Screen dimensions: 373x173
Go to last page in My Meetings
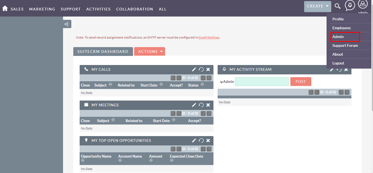pyautogui.click(x=209, y=113)
